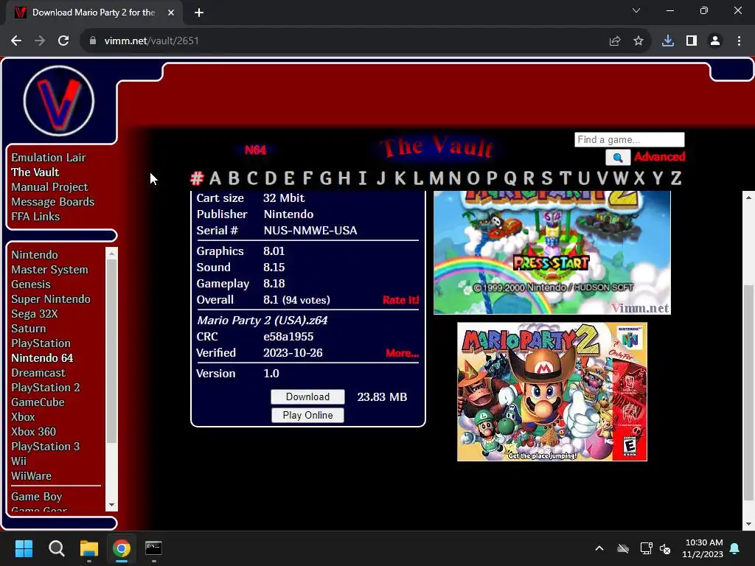Open The Vault in the sidebar
The image size is (755, 566).
click(35, 172)
